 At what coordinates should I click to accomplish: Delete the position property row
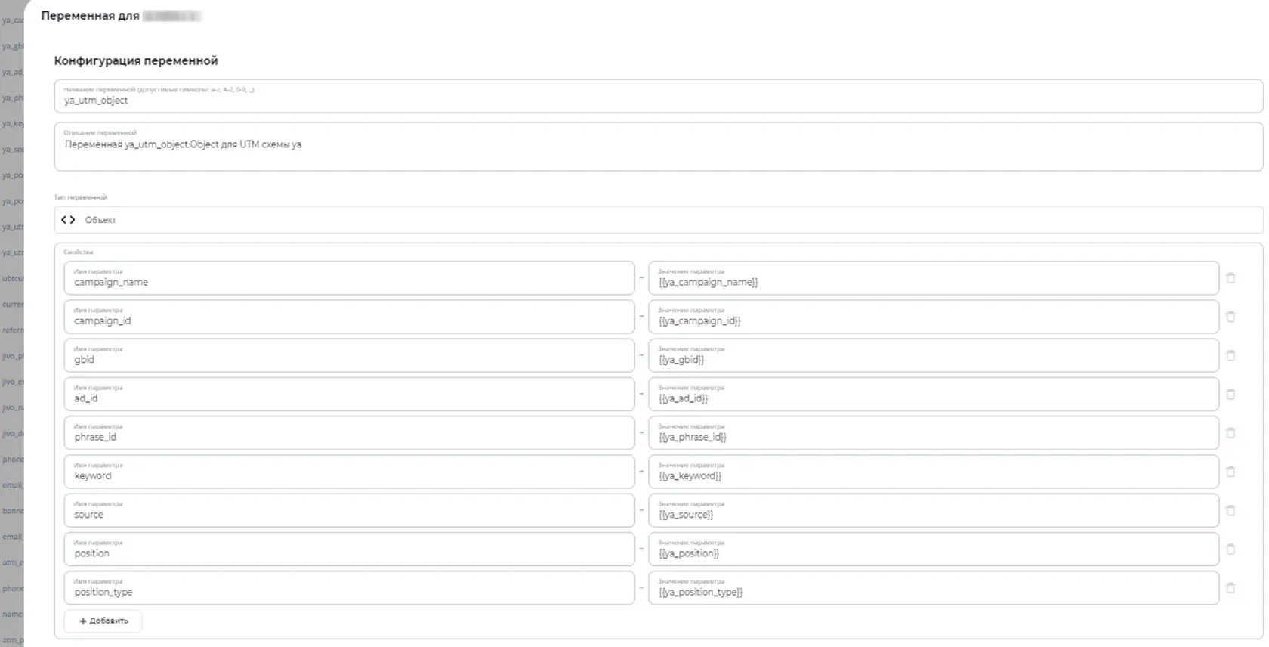[x=1230, y=549]
